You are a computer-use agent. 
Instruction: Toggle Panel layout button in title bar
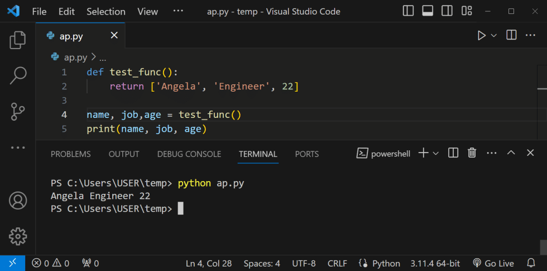coord(428,11)
